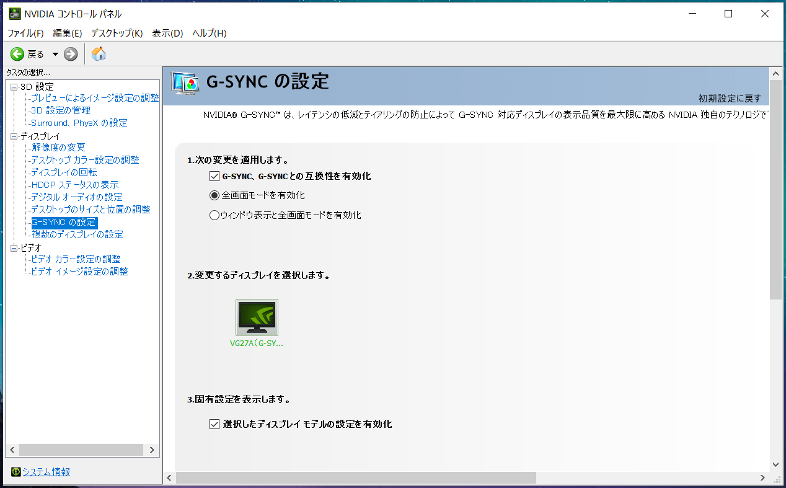Image resolution: width=786 pixels, height=488 pixels.
Task: Click main panel scroll up arrow
Action: [776, 73]
